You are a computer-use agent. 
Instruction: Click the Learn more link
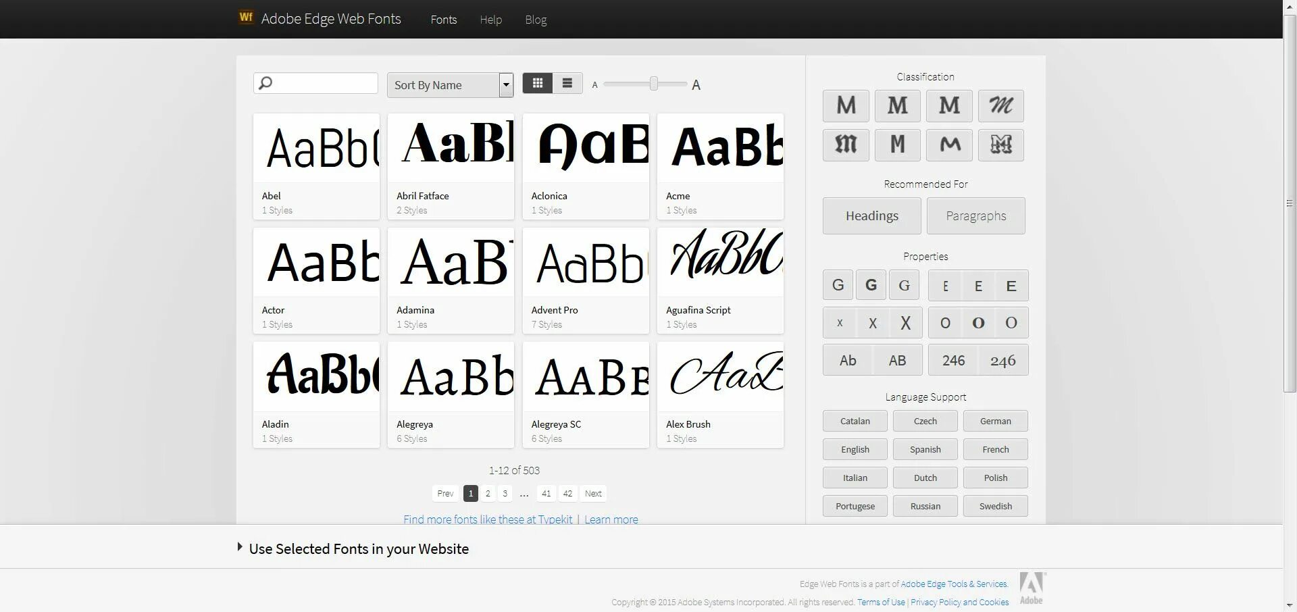click(611, 519)
